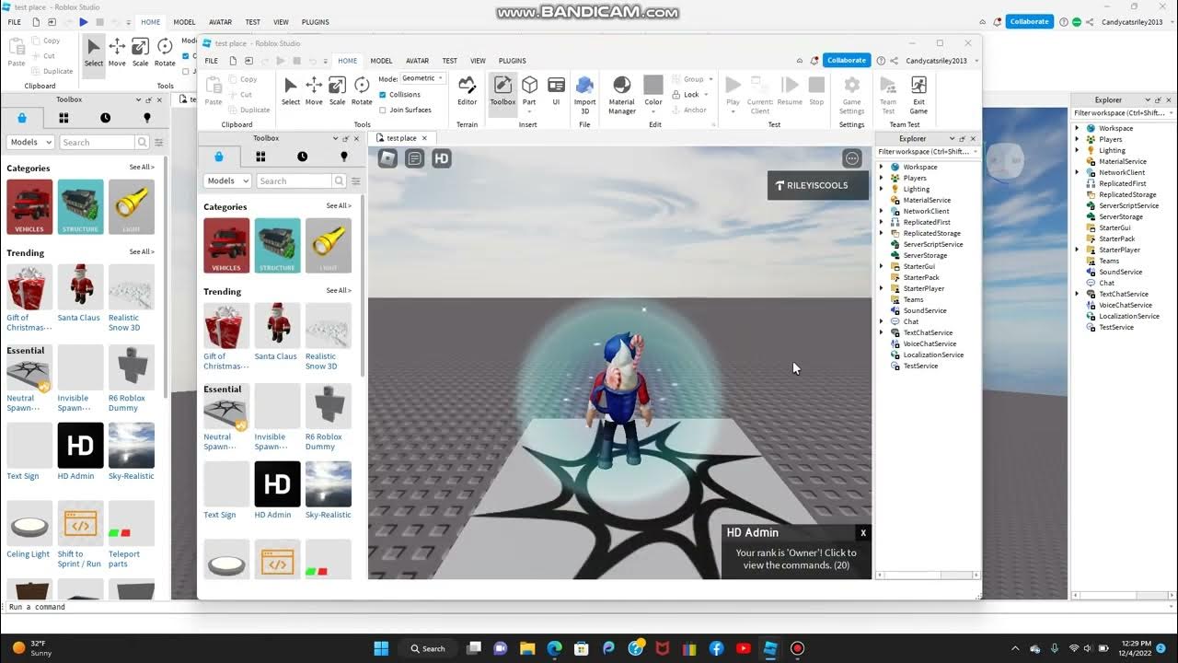Open the FILE menu in front window
Screen dimensions: 1178x663
(211, 61)
